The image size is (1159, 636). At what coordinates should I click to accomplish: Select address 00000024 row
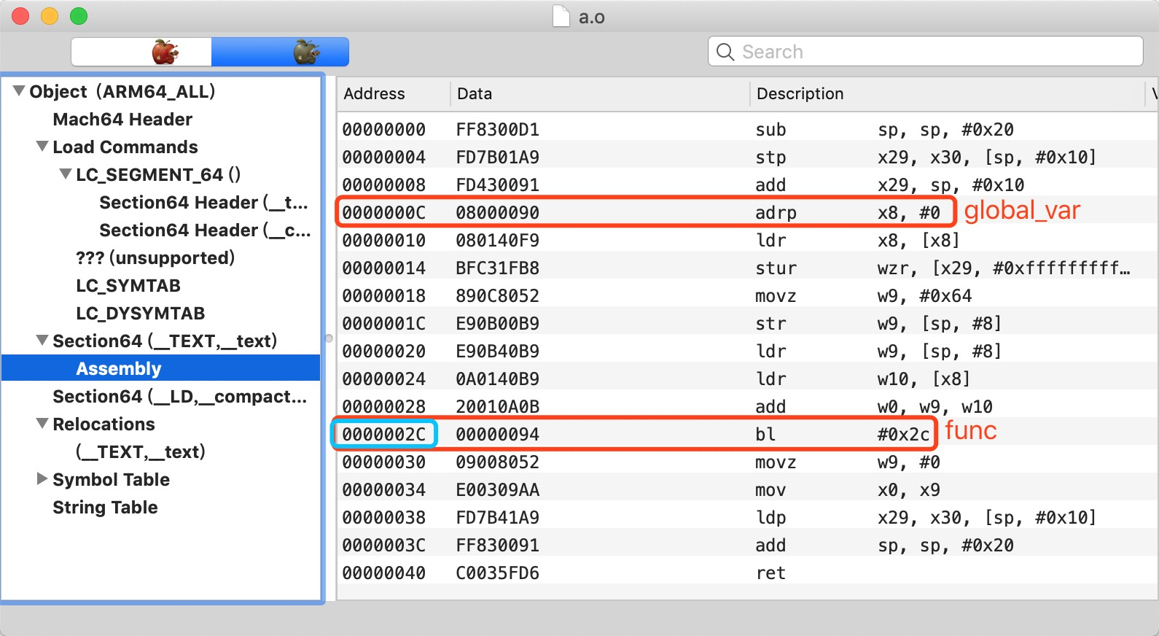click(x=747, y=379)
